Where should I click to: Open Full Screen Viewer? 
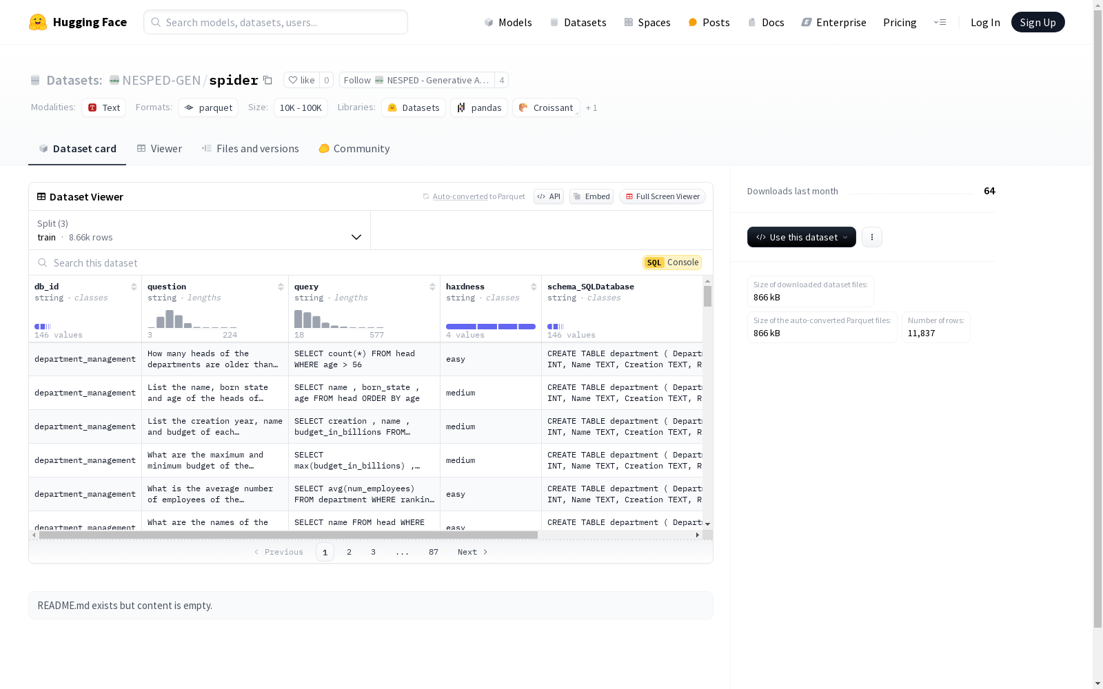(x=662, y=196)
